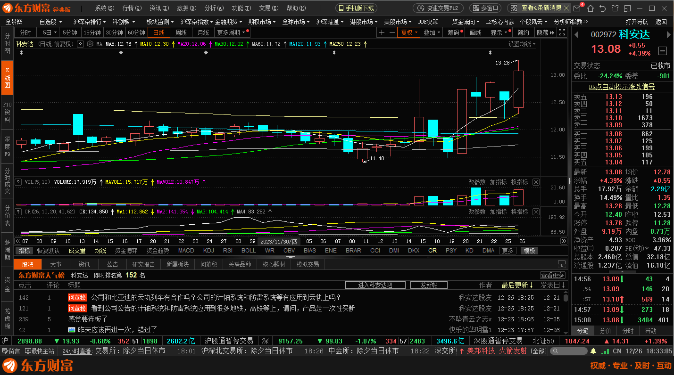The image size is (674, 375).
Task: Zoom in chart with plus button
Action: pos(382,33)
